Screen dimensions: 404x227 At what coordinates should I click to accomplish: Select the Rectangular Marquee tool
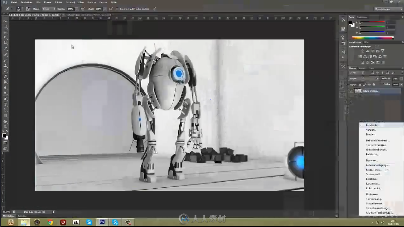tap(5, 27)
